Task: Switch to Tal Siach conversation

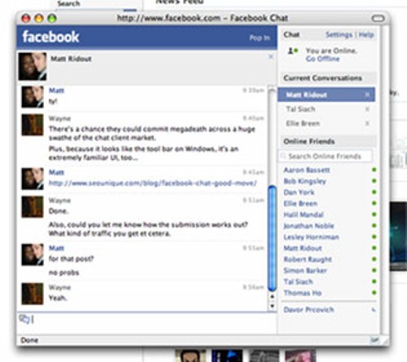Action: 300,109
